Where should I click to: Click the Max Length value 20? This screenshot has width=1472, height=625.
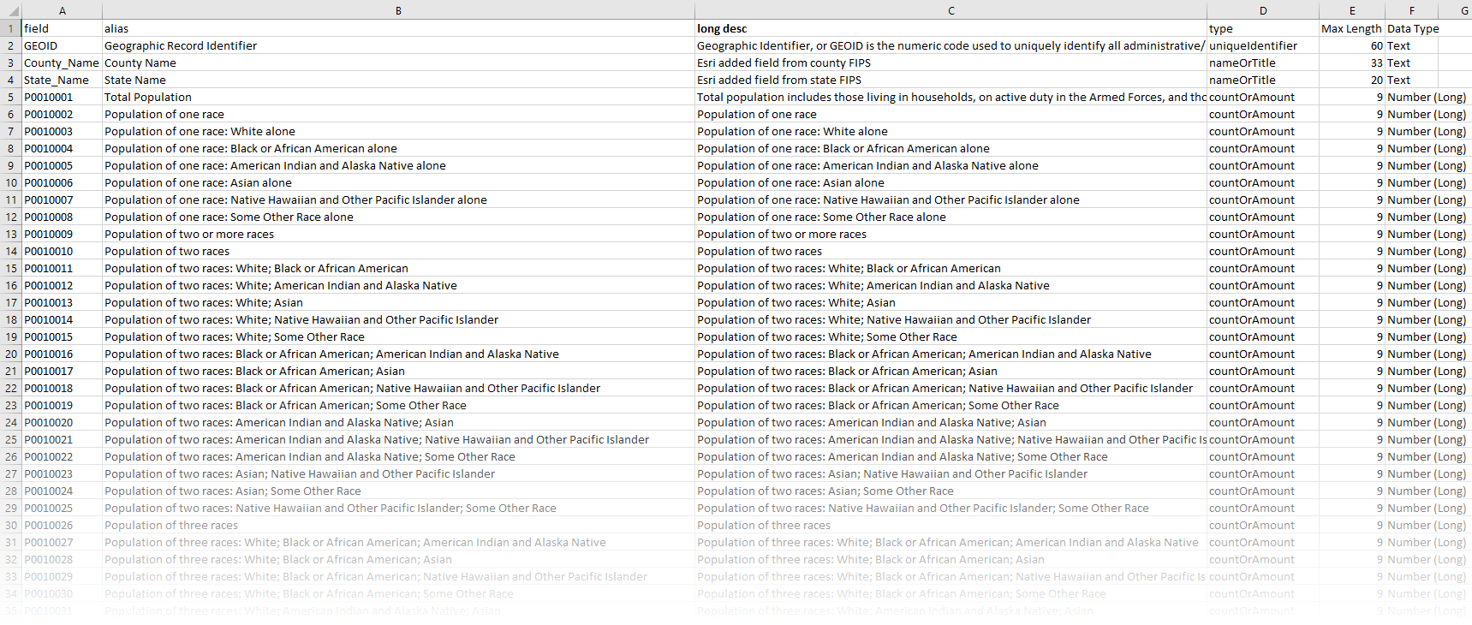point(1351,80)
